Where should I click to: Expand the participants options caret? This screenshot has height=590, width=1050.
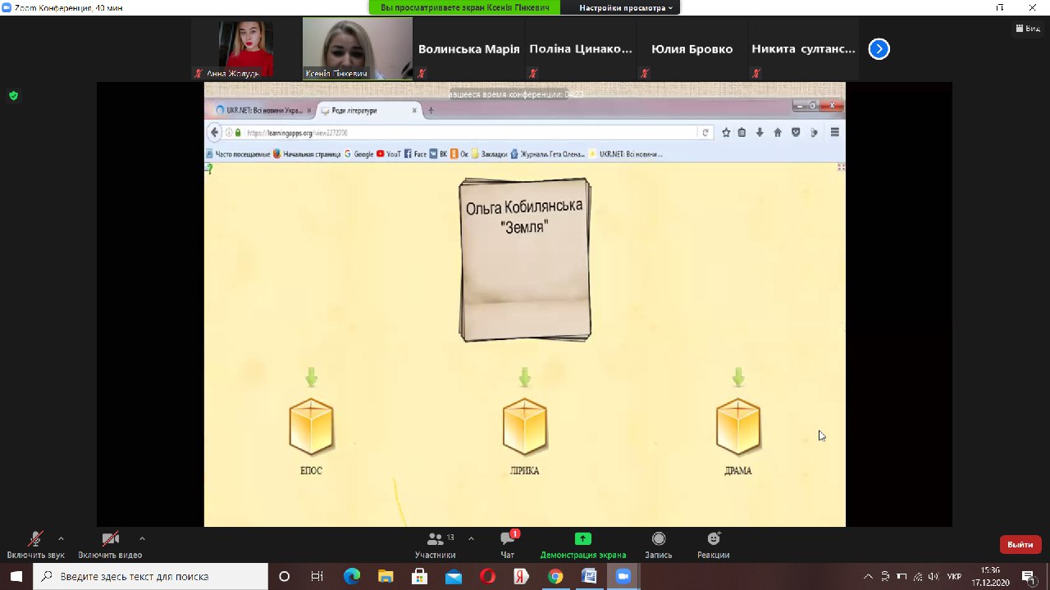[471, 538]
